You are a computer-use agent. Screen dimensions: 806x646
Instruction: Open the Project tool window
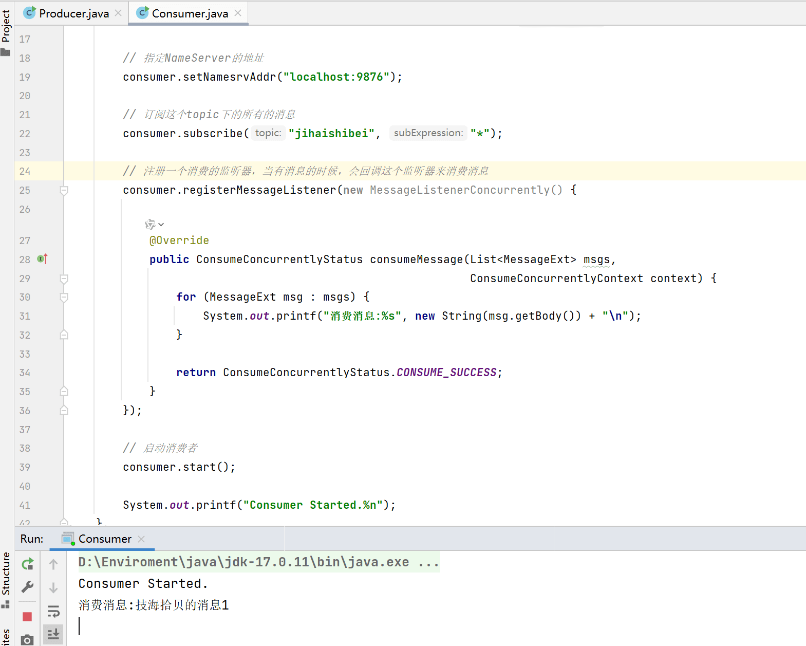(6, 32)
